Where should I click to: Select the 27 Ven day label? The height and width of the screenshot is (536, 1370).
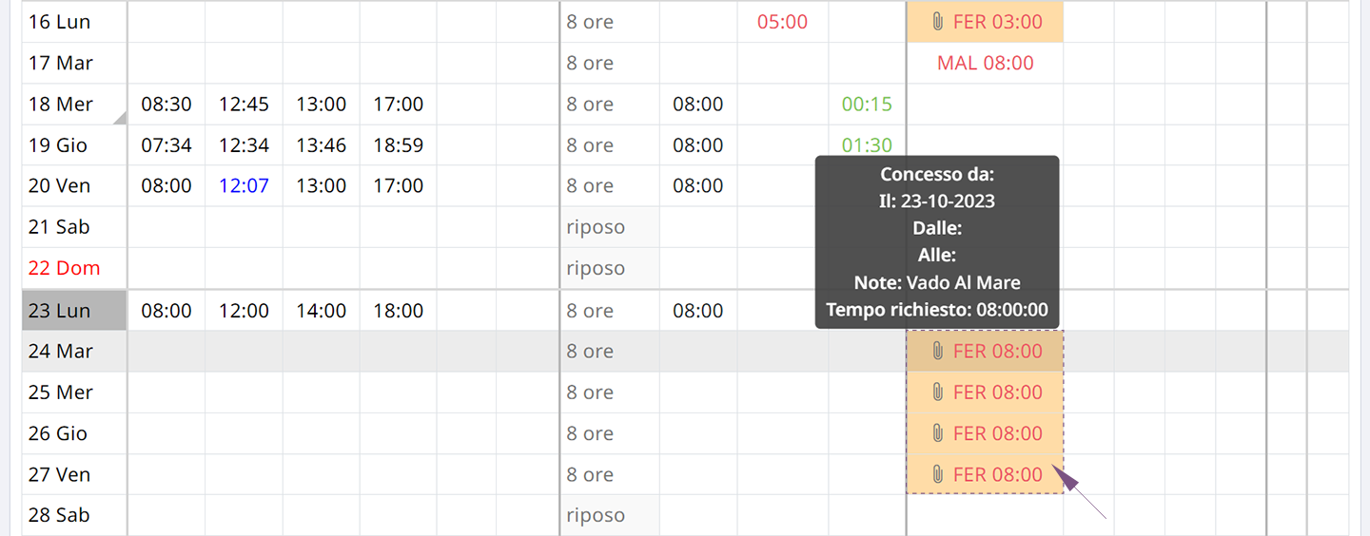click(59, 474)
